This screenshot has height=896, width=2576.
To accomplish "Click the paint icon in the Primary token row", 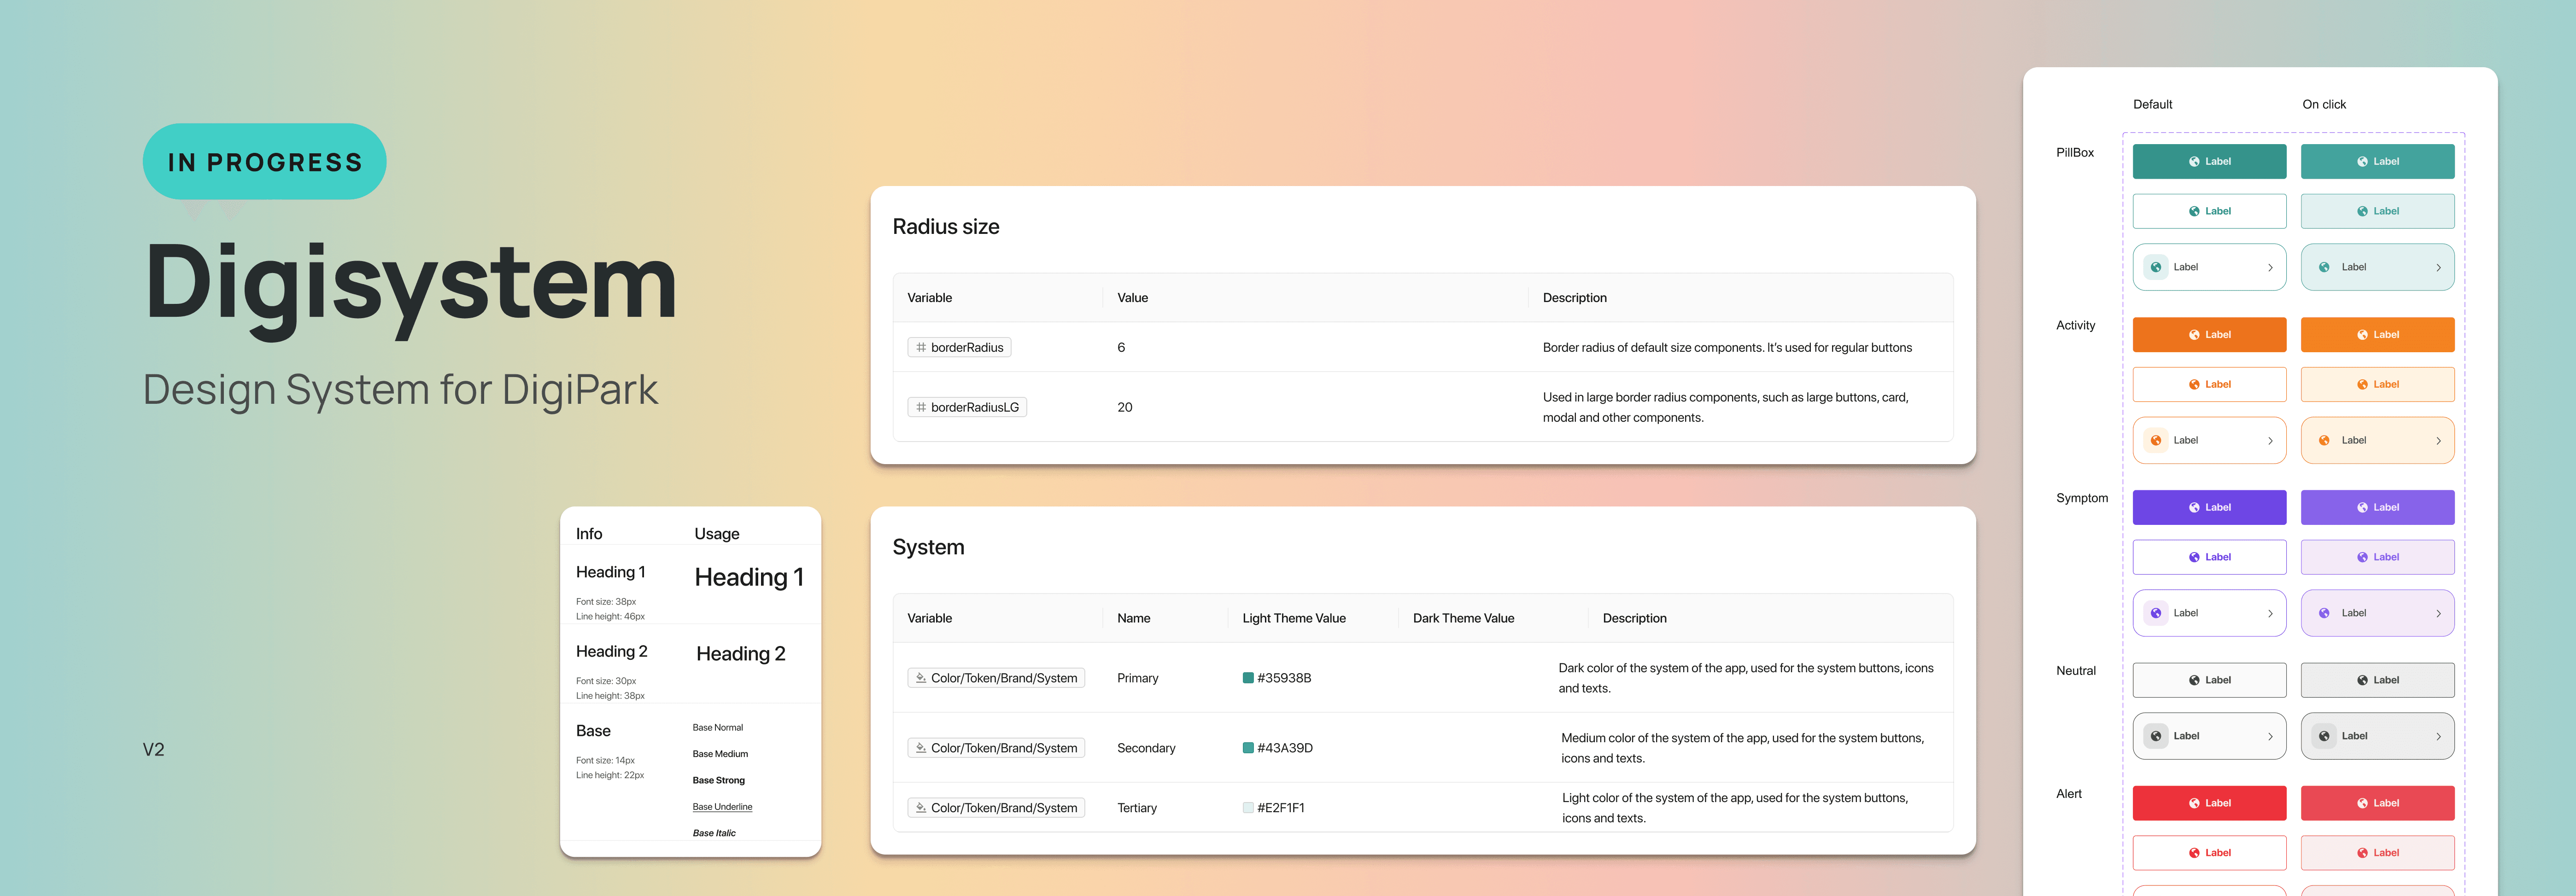I will [921, 678].
